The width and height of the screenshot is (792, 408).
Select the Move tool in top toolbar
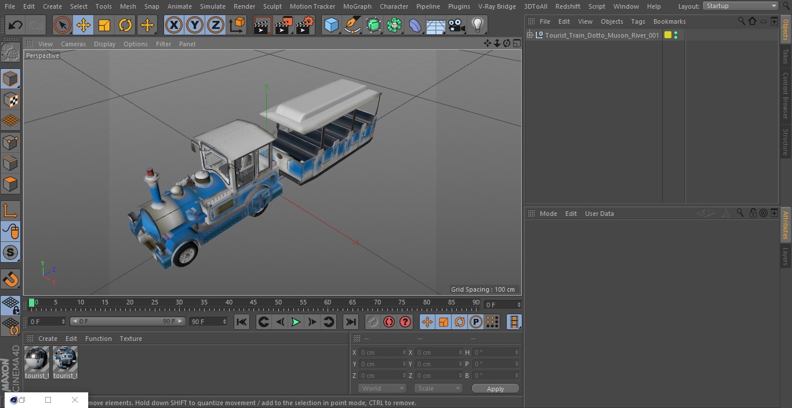point(83,25)
